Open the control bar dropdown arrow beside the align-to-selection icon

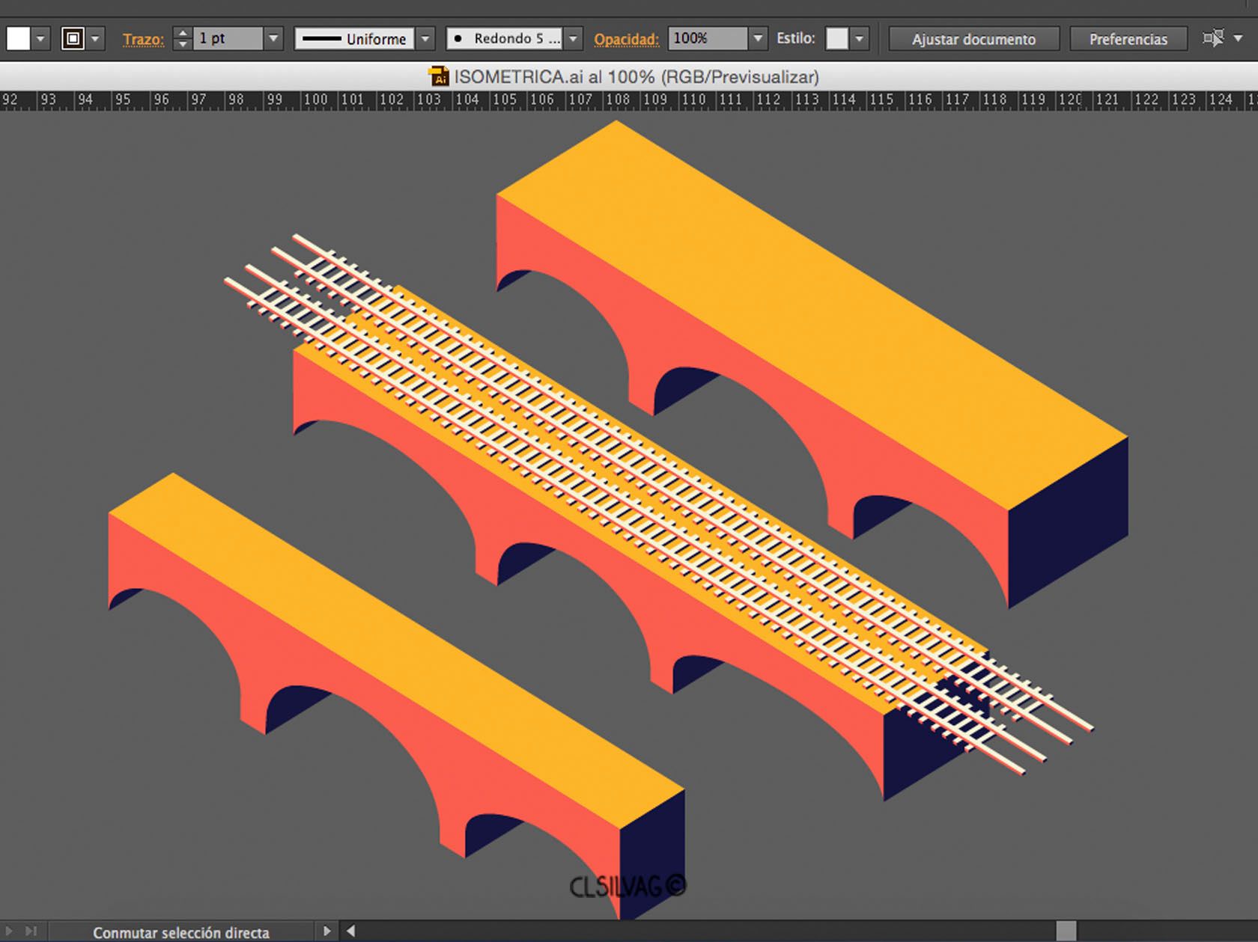(1238, 38)
